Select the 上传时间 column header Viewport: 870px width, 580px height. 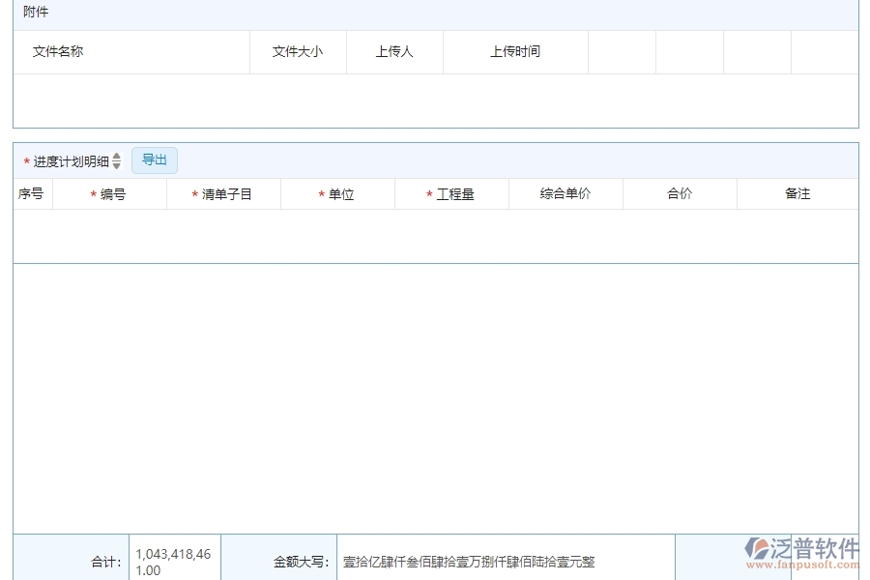point(515,52)
